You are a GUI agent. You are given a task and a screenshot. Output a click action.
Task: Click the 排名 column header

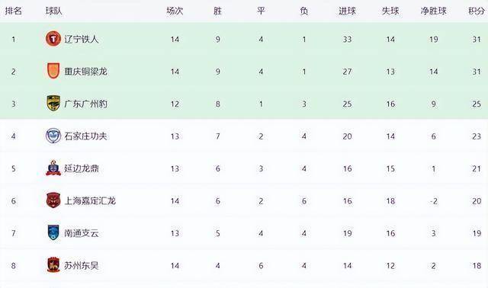[14, 11]
